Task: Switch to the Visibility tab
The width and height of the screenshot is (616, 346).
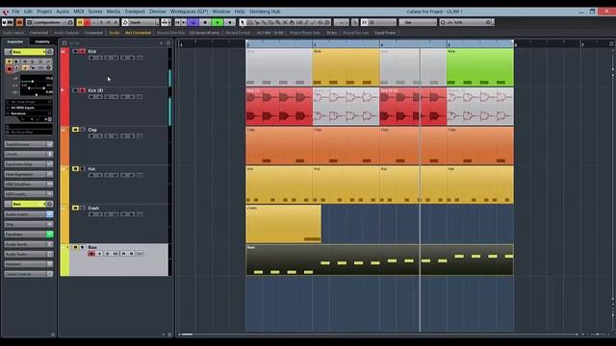Action: coord(42,41)
